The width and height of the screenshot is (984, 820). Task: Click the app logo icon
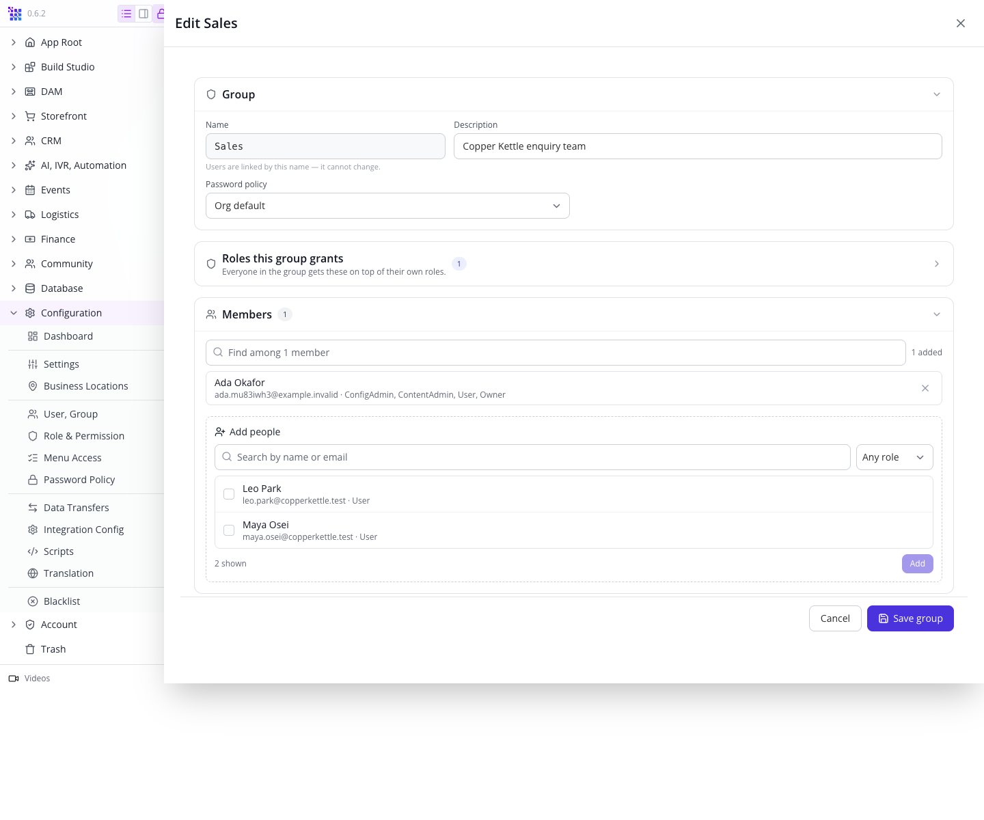(15, 14)
